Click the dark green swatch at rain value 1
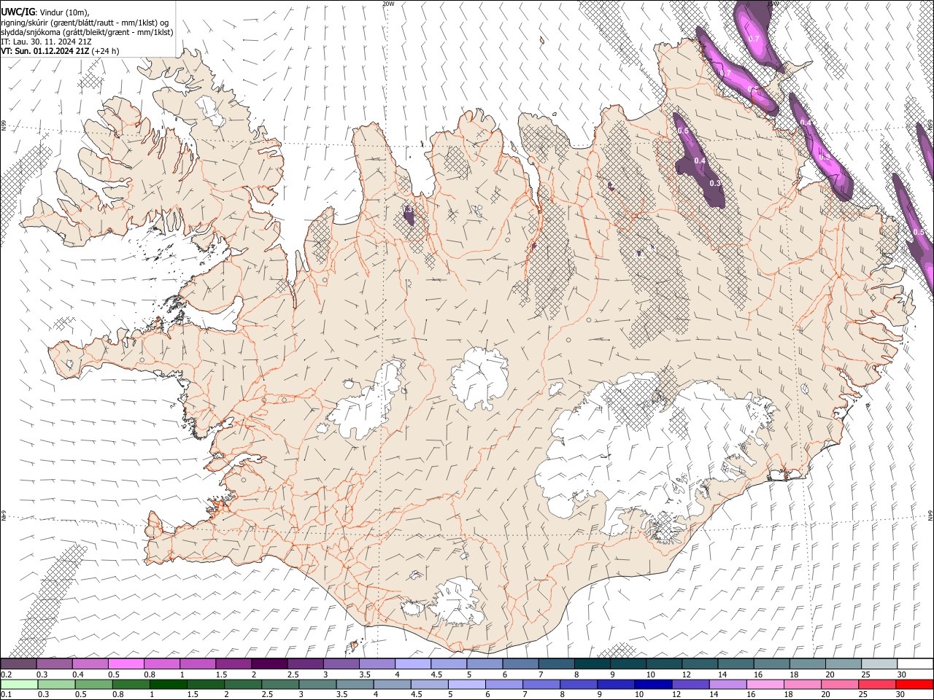The height and width of the screenshot is (700, 934). pos(169,684)
